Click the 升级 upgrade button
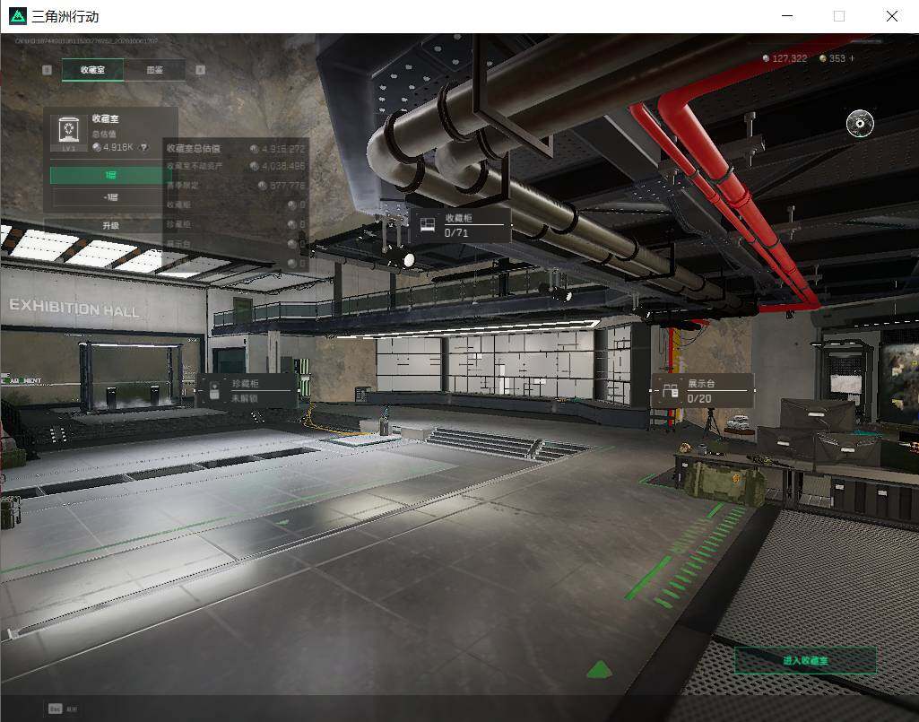This screenshot has height=722, width=919. 110,225
